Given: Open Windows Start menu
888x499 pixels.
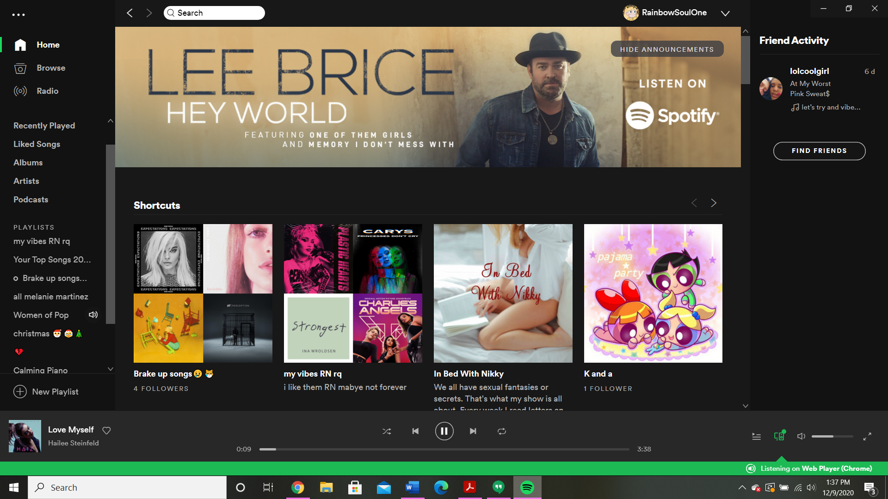Looking at the screenshot, I should click(x=14, y=487).
